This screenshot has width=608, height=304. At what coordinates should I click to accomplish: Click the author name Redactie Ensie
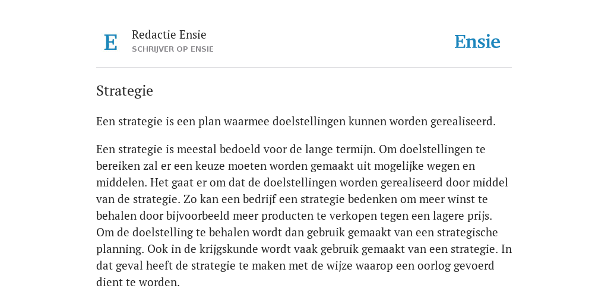169,34
